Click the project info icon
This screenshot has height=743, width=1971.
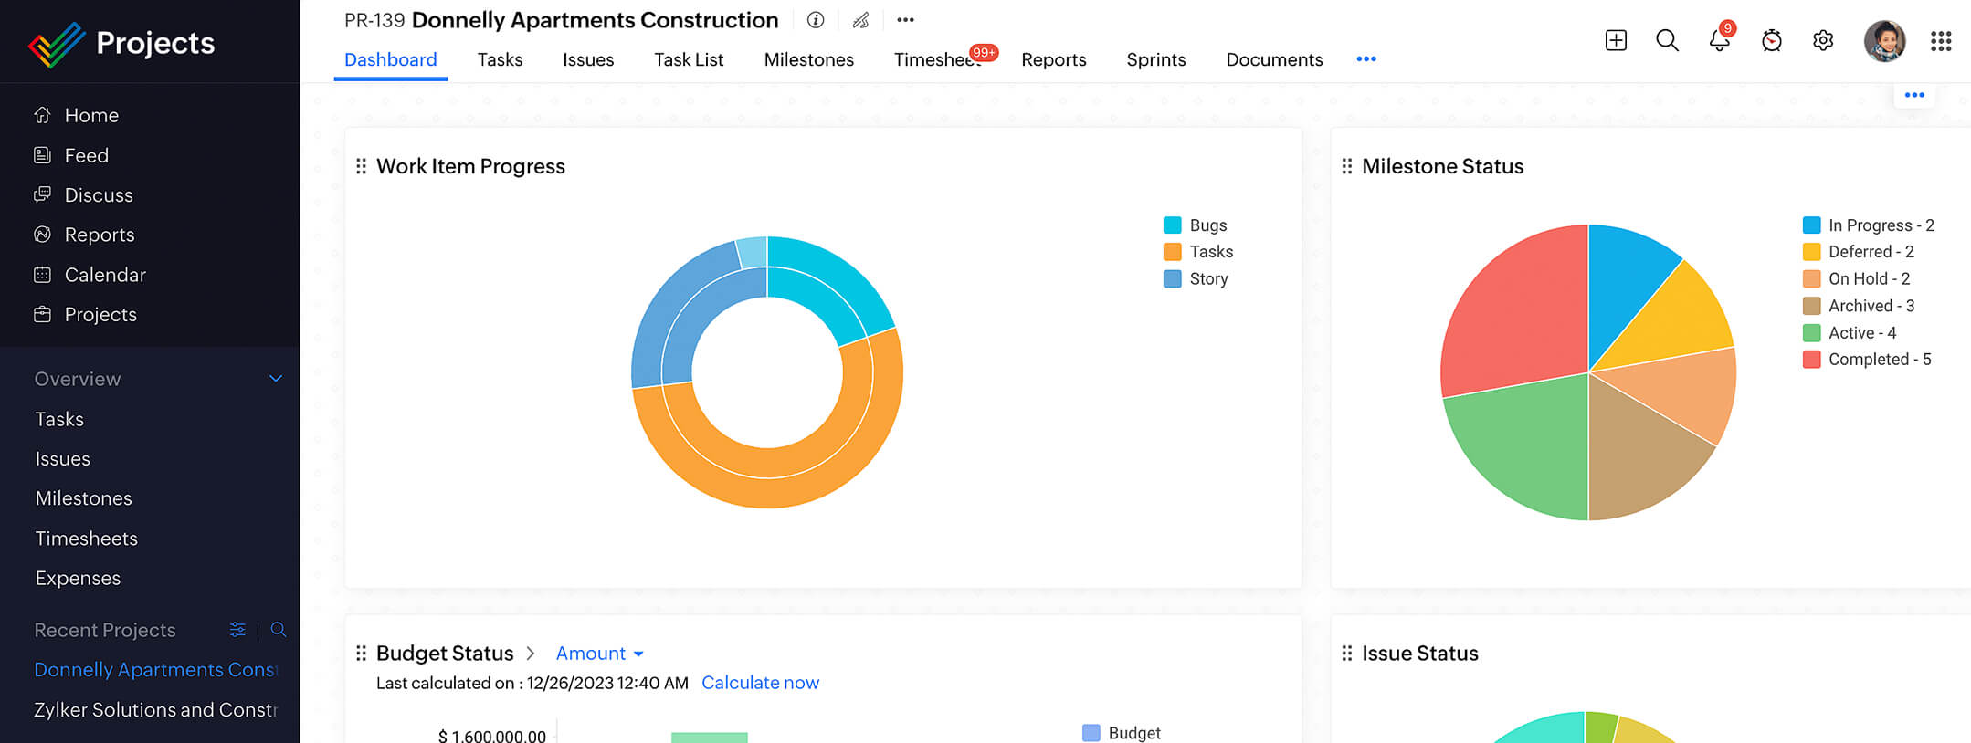pos(816,20)
